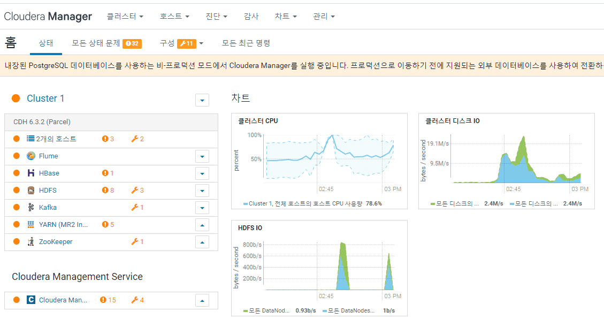Click the YARN health warning icon showing 5
Image resolution: width=604 pixels, height=319 pixels.
point(105,225)
